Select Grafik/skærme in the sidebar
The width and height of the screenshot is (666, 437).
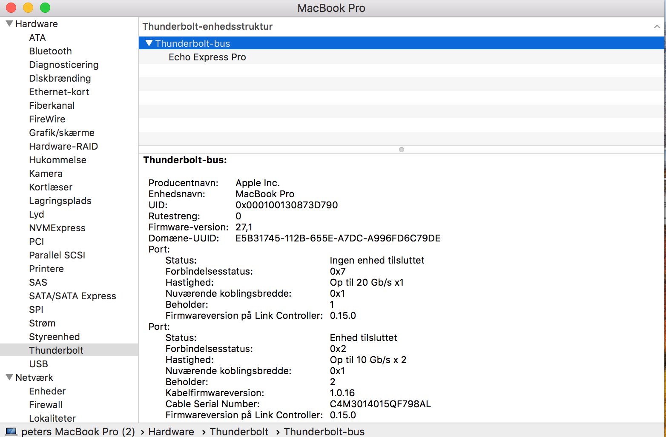coord(62,133)
